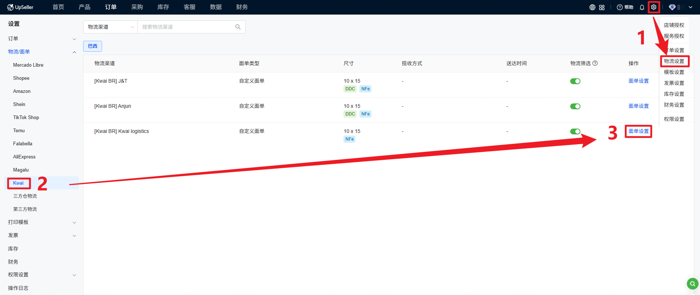Click the settings gear icon
Viewport: 700px width, 295px height.
pos(654,7)
